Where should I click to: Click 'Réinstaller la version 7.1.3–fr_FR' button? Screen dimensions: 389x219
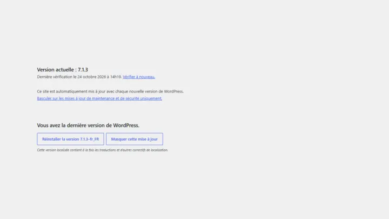point(70,139)
